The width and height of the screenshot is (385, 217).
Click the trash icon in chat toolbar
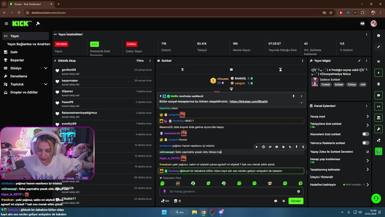point(182,70)
